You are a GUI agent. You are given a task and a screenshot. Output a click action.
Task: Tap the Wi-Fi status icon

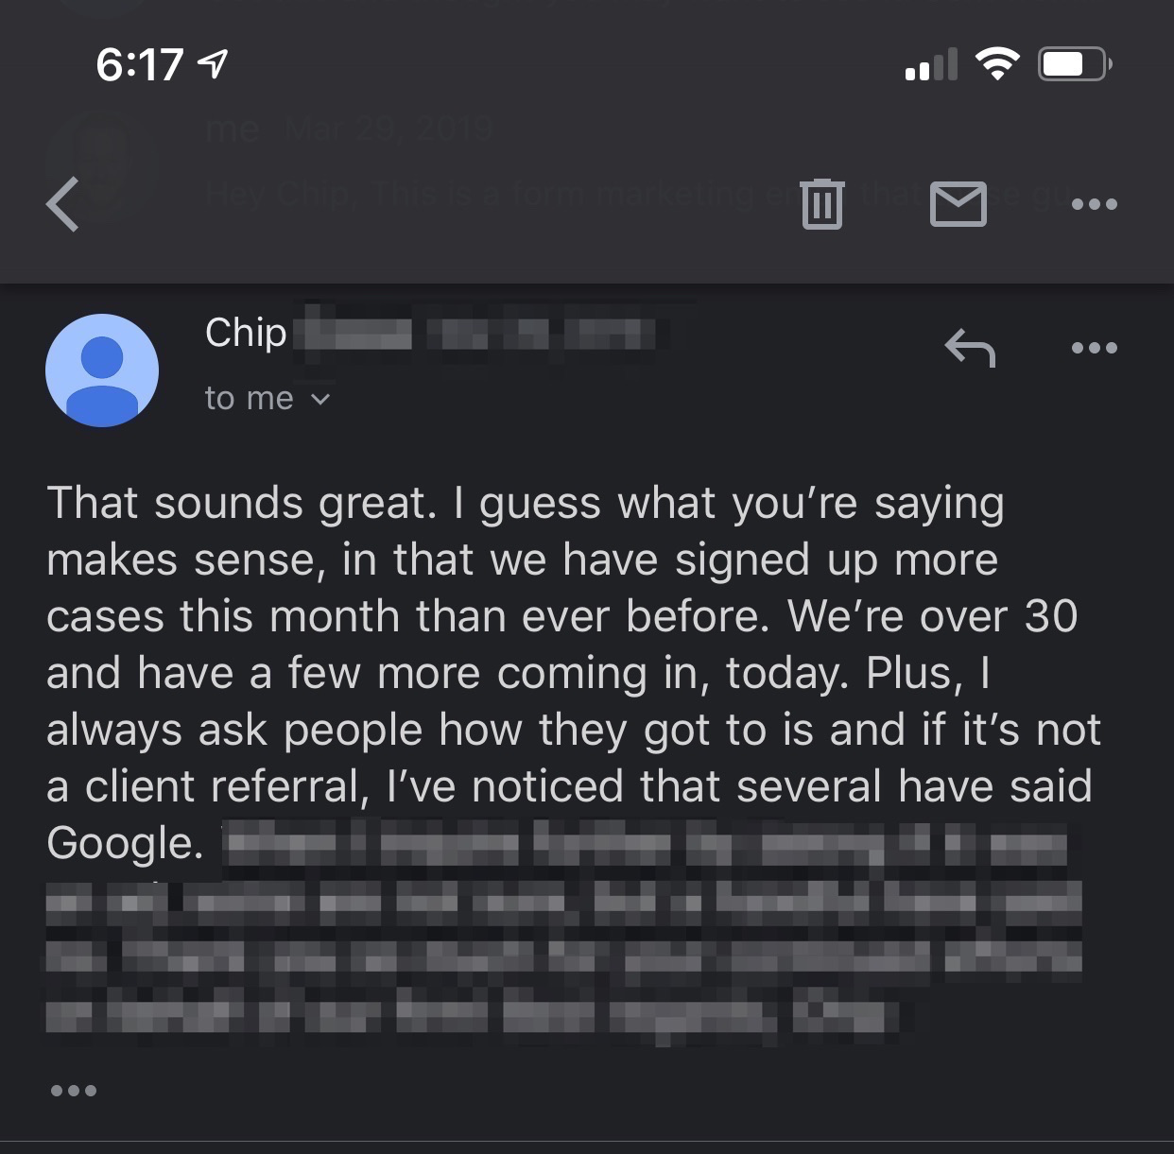click(996, 64)
